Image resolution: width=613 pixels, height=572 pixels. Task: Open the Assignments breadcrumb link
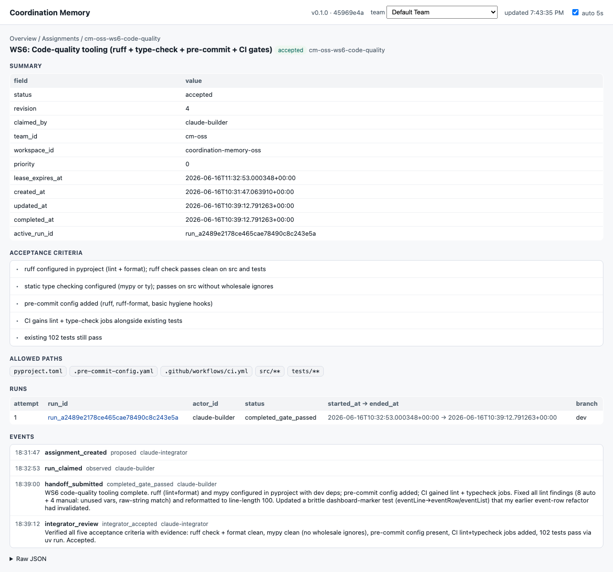click(x=60, y=38)
